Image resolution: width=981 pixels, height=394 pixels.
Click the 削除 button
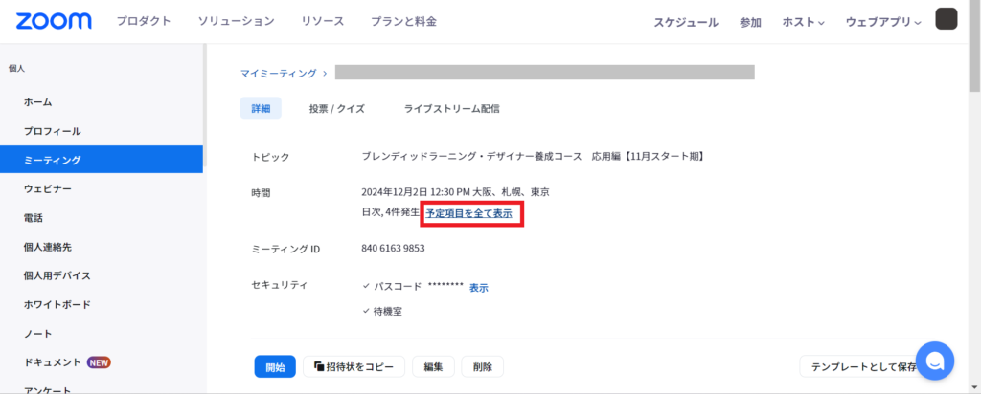[x=482, y=367]
